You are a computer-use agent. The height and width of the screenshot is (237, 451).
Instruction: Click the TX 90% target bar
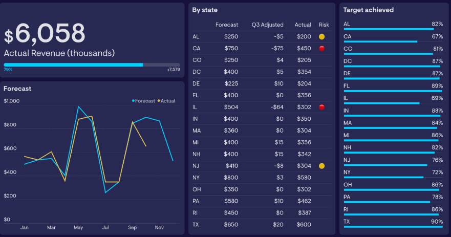(393, 227)
